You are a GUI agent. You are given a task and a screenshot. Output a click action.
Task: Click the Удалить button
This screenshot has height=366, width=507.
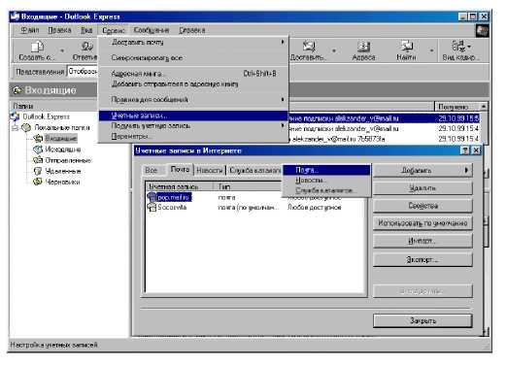422,188
